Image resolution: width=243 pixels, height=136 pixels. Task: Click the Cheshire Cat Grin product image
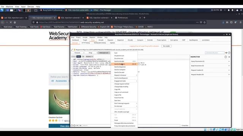(59, 102)
